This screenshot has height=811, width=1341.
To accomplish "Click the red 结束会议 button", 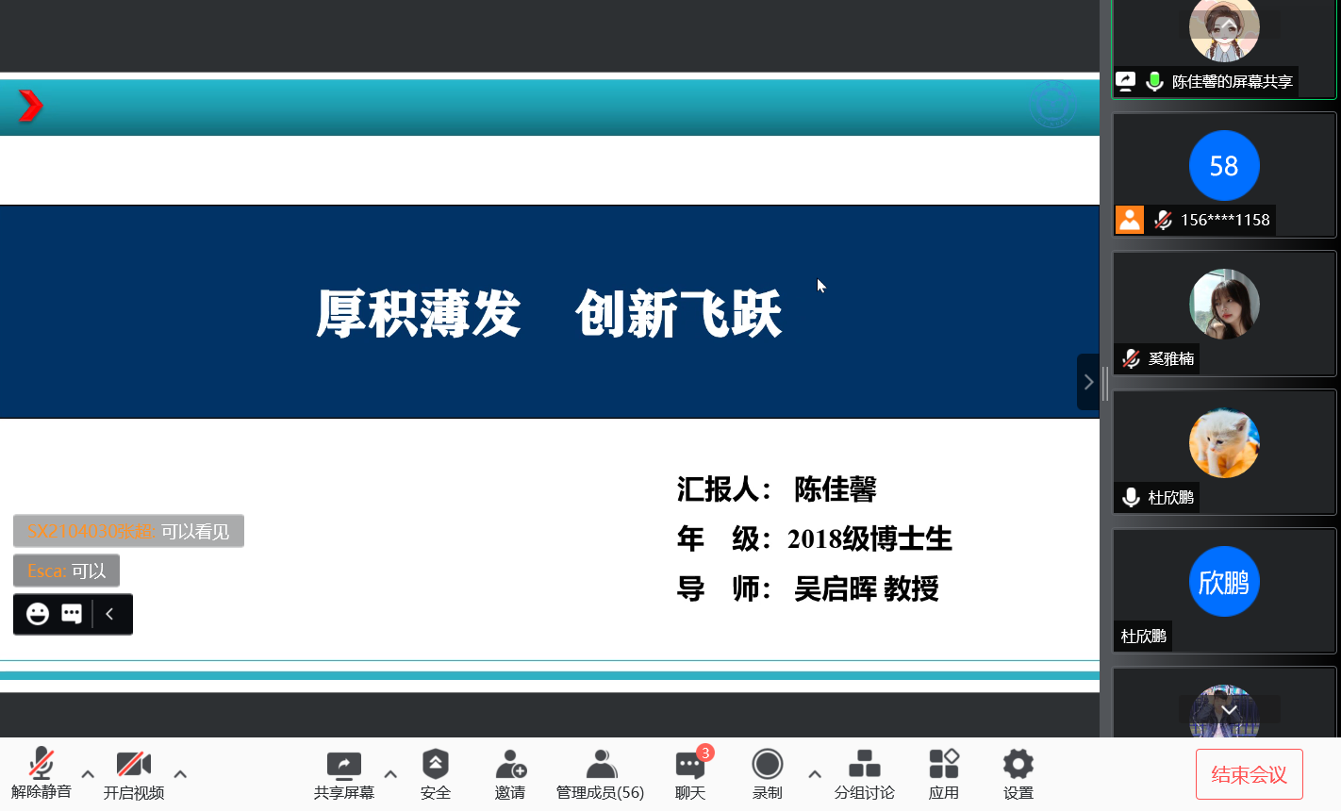I will pos(1249,774).
